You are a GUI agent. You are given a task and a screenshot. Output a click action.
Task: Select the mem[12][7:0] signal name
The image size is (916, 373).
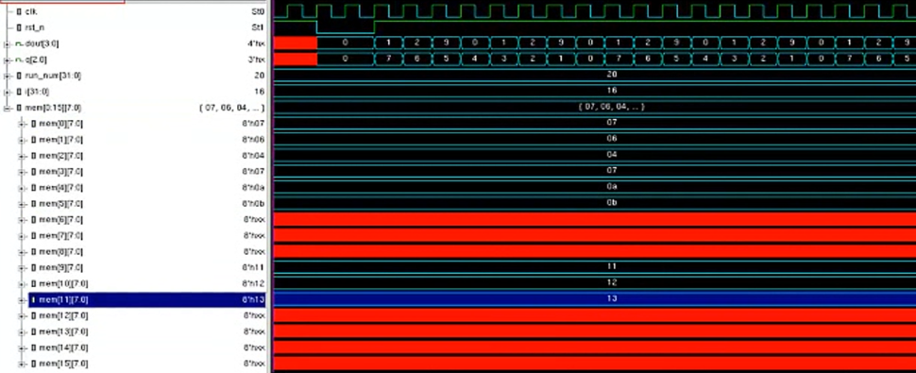[x=63, y=315]
